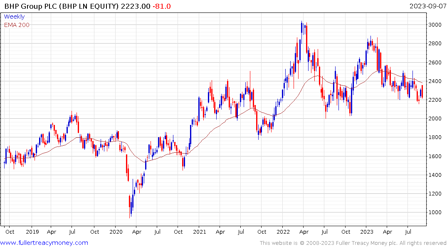This screenshot has height=249, width=447.
Task: Select the price change value -81.0
Action: (x=162, y=6)
